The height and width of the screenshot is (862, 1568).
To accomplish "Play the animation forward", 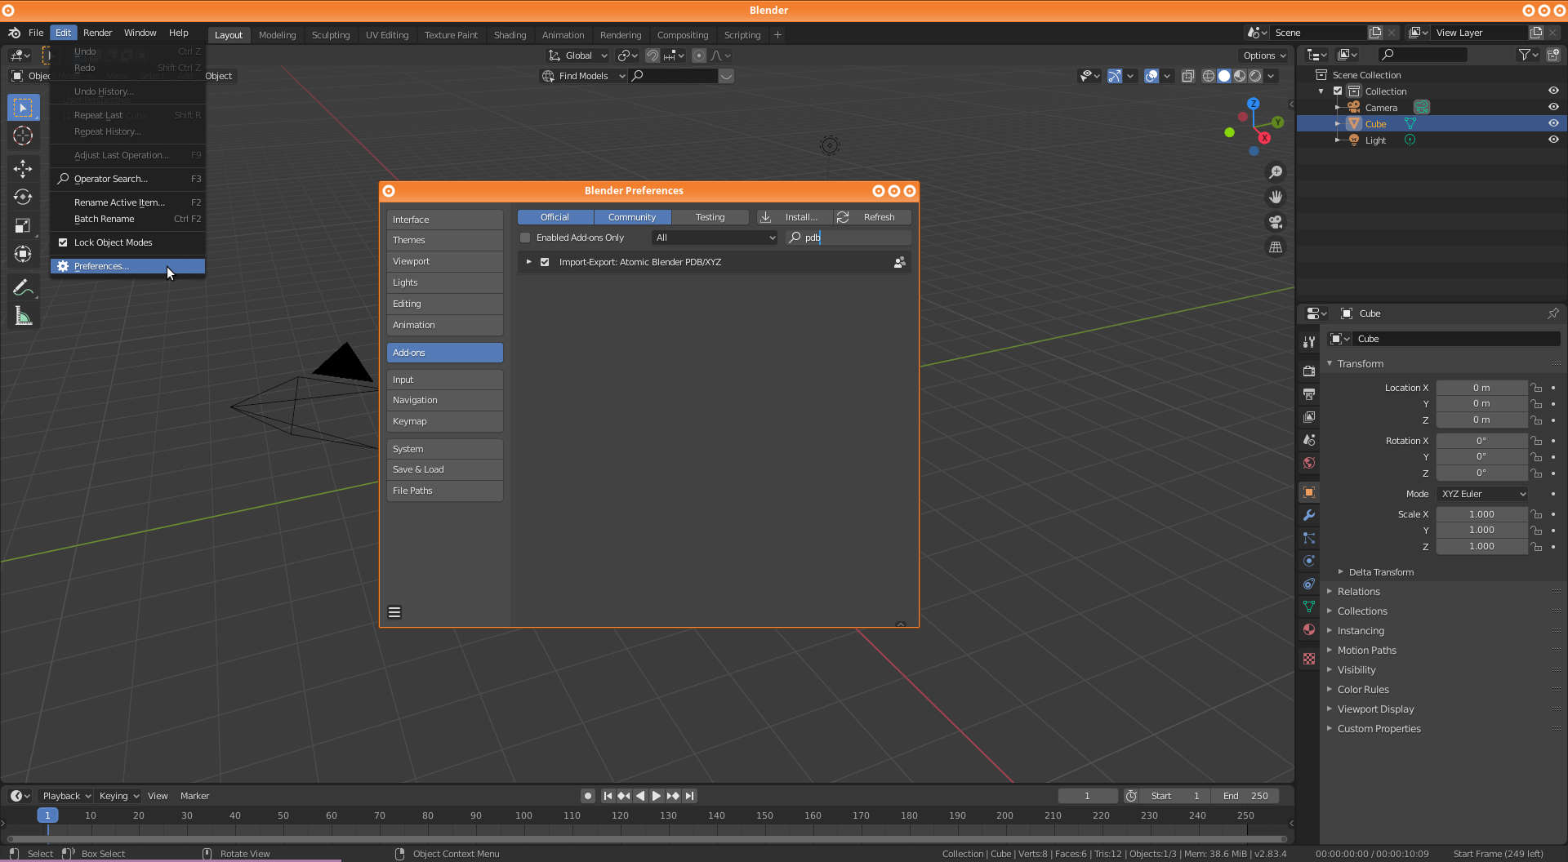I will pos(656,796).
